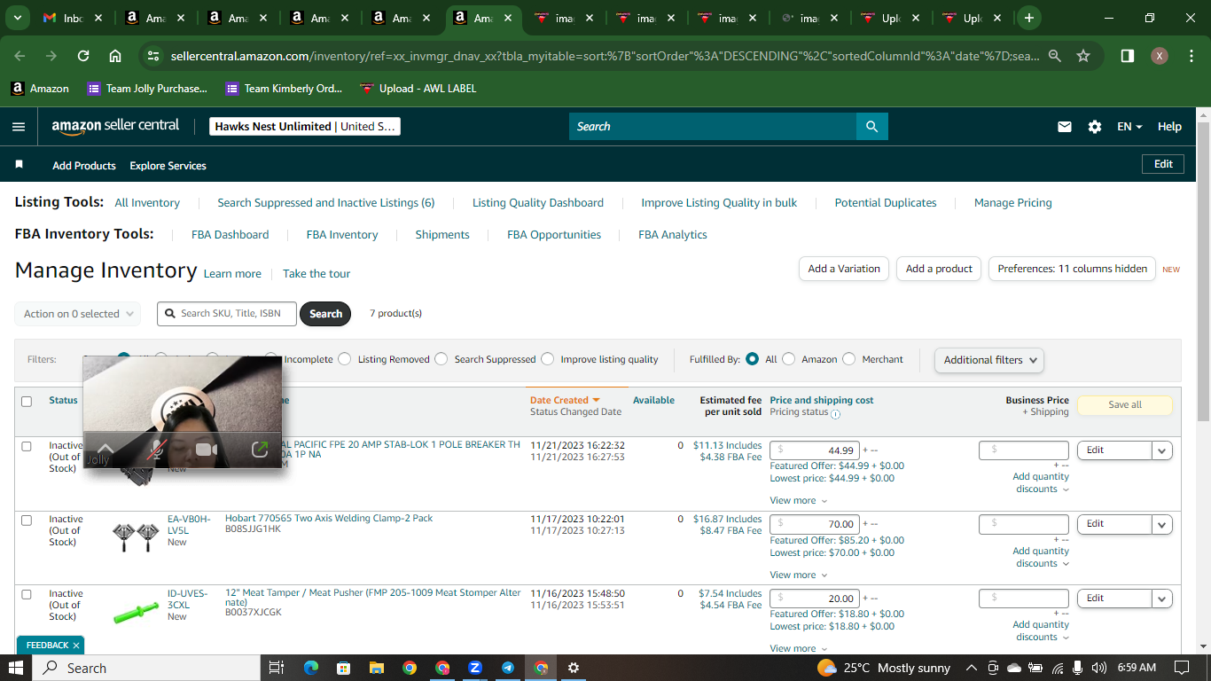Image resolution: width=1211 pixels, height=681 pixels.
Task: Switch to the Gmail Inbox tab
Action: tap(72, 18)
